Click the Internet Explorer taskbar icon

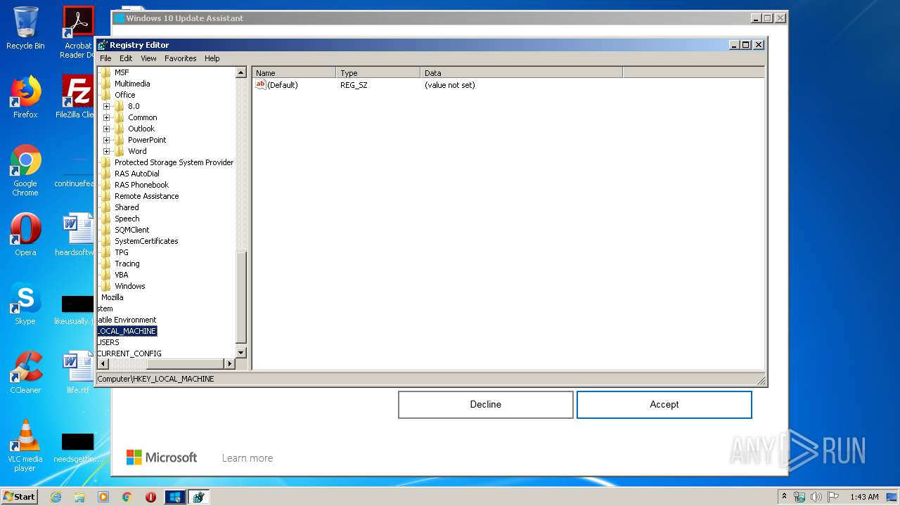(56, 497)
